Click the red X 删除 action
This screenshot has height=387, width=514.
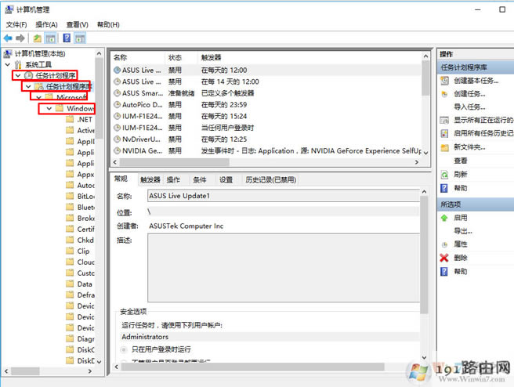461,258
